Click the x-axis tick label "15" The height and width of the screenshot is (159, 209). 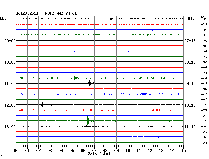pos(183,151)
